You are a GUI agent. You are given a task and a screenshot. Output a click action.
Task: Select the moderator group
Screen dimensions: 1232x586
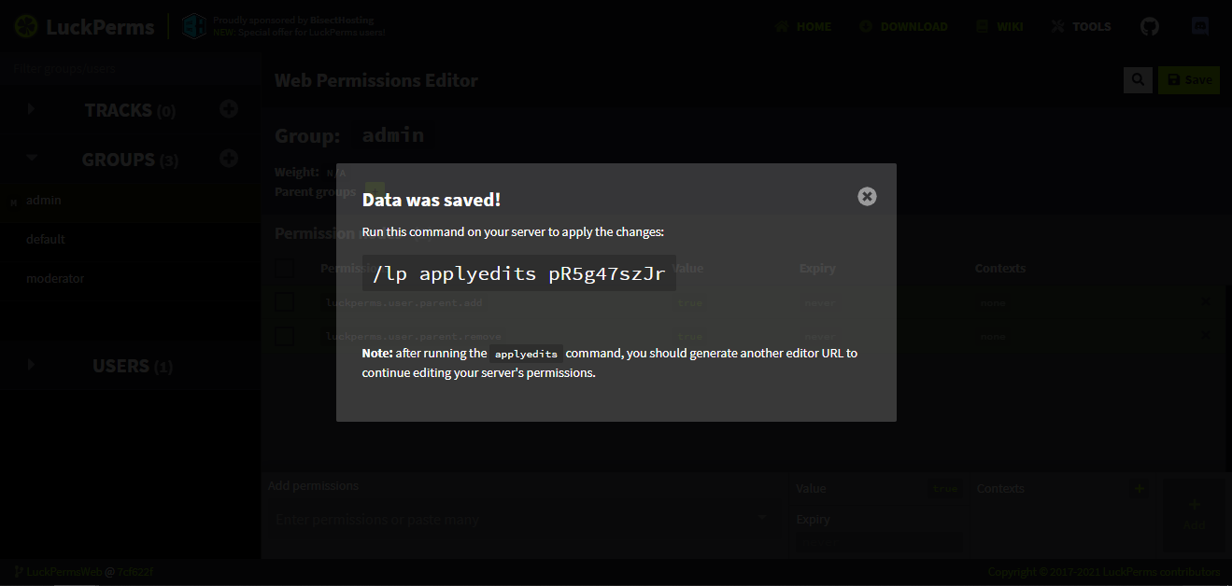click(55, 278)
